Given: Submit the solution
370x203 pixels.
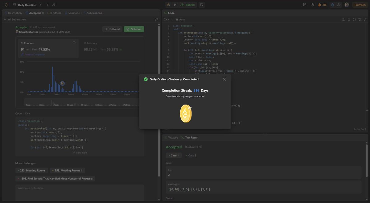Looking at the screenshot, I should pyautogui.click(x=188, y=5).
